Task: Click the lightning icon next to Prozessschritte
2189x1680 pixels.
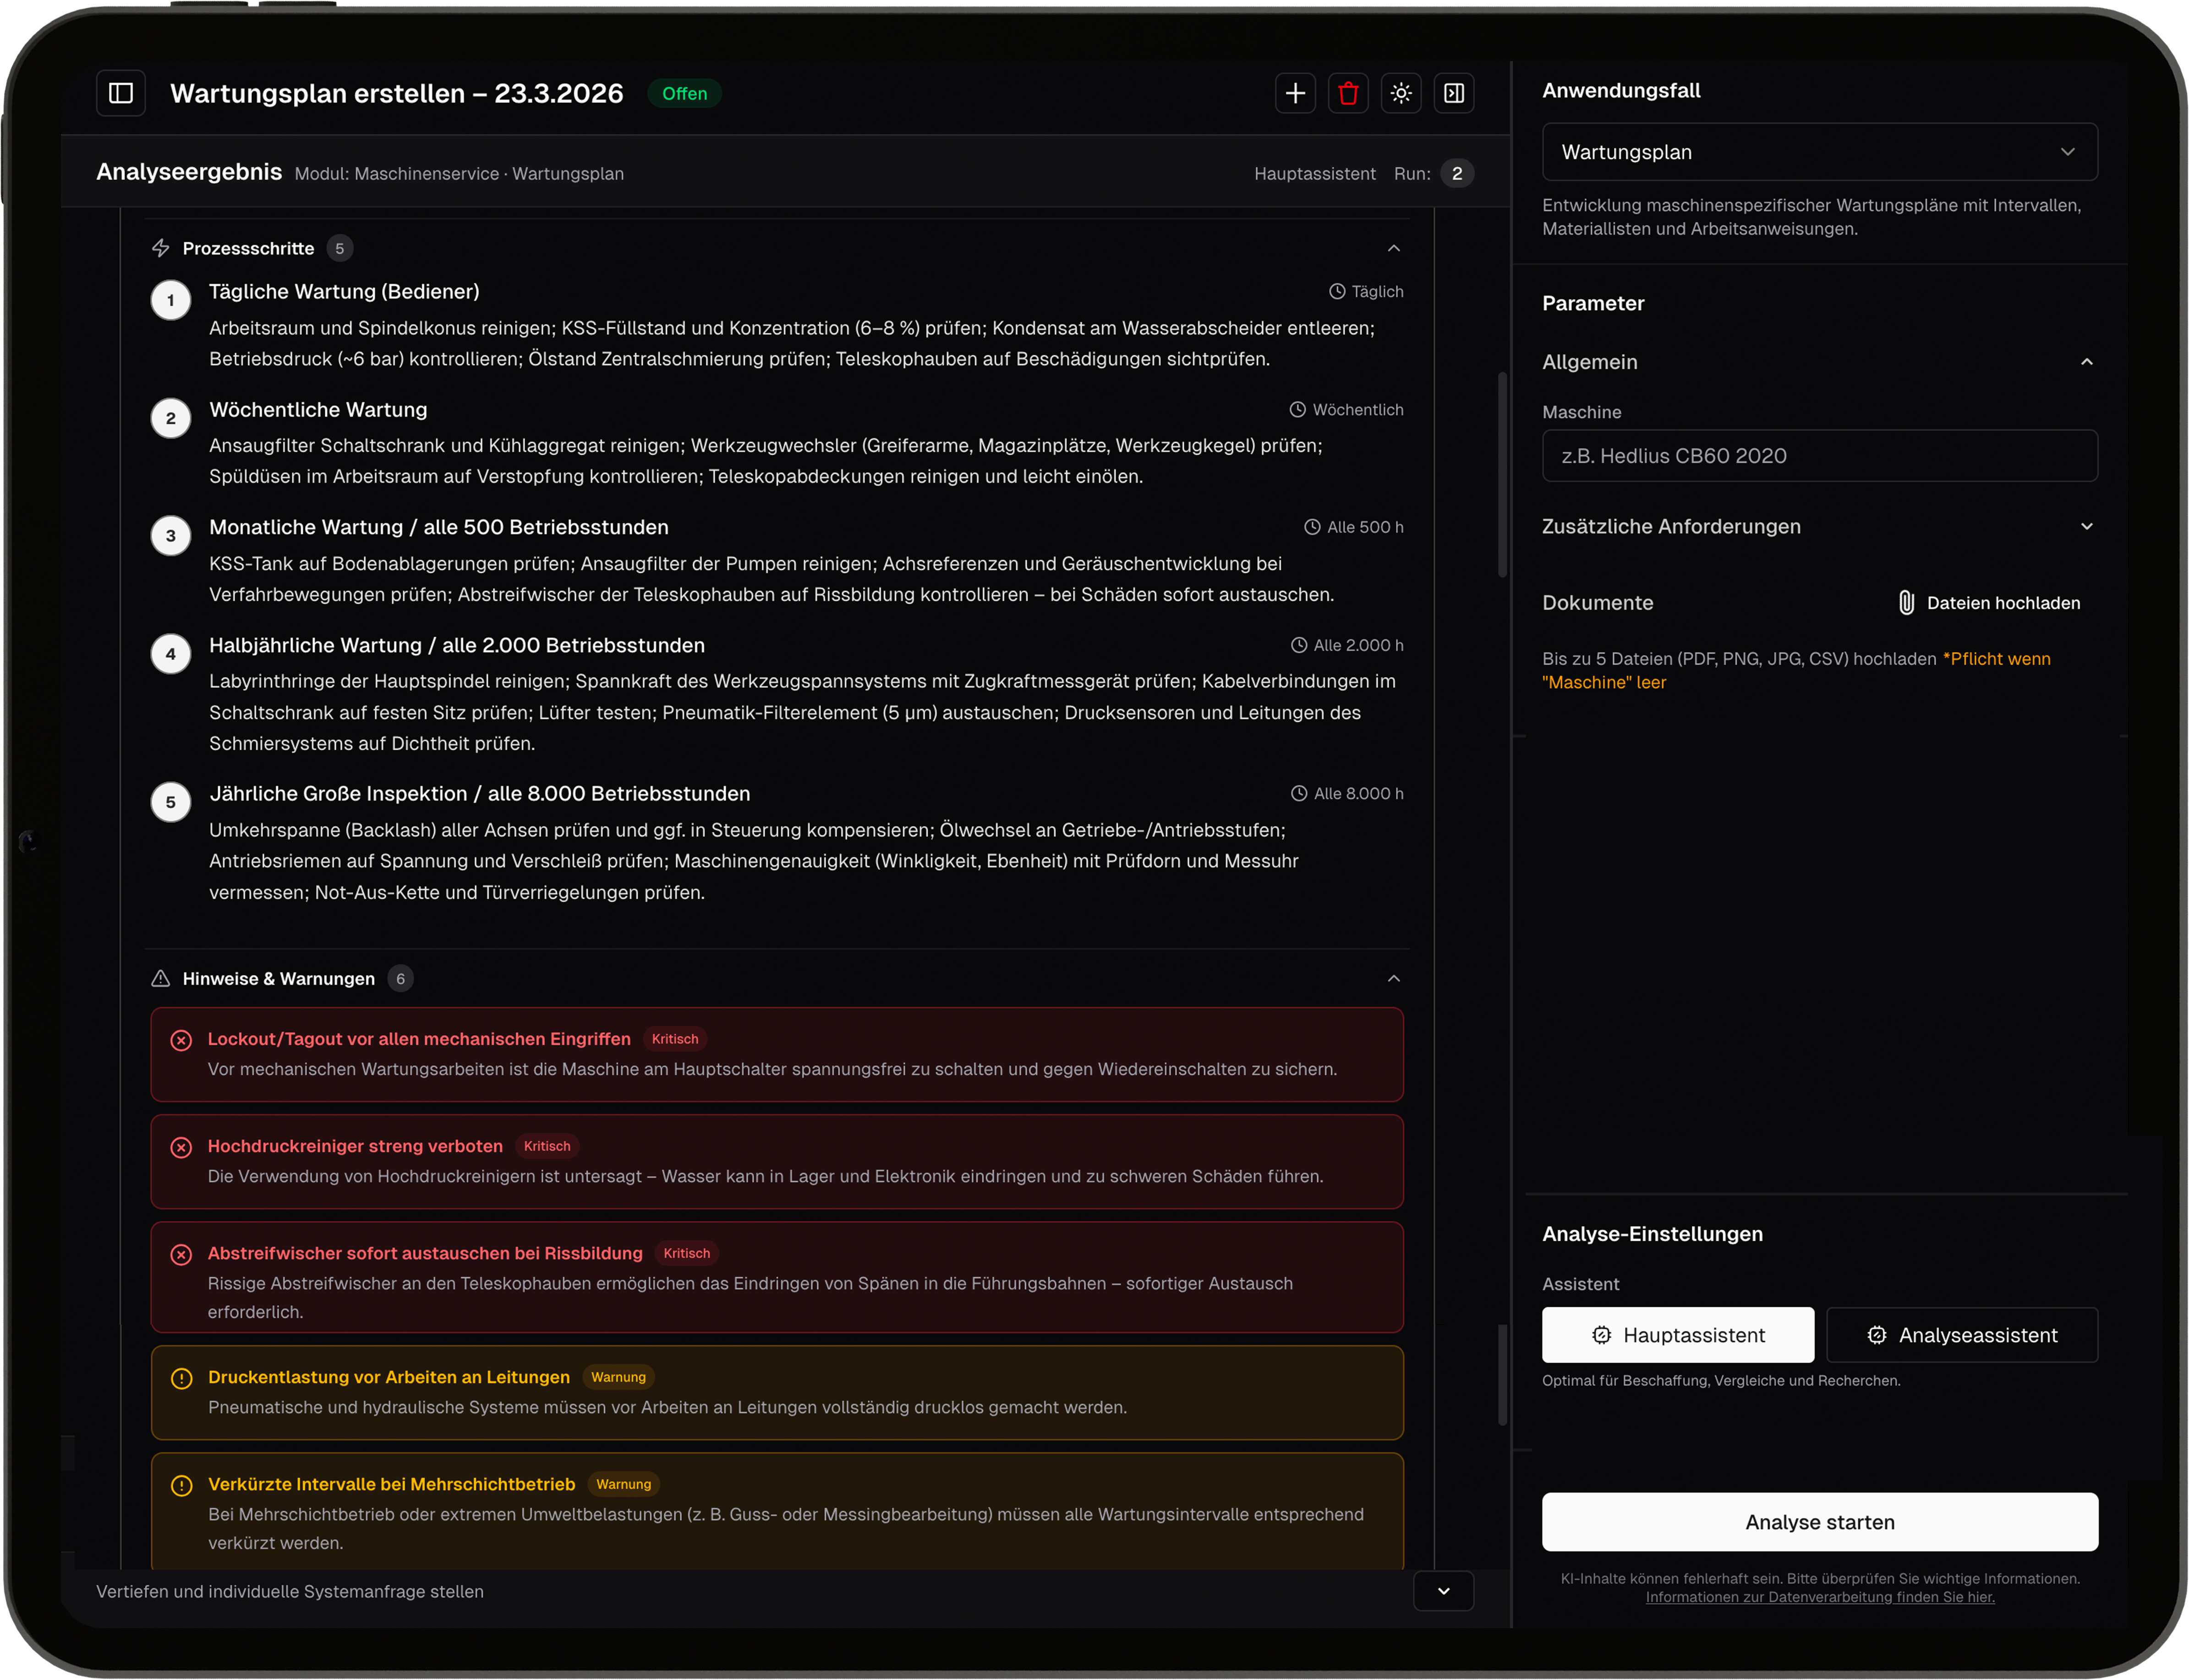Action: [160, 248]
